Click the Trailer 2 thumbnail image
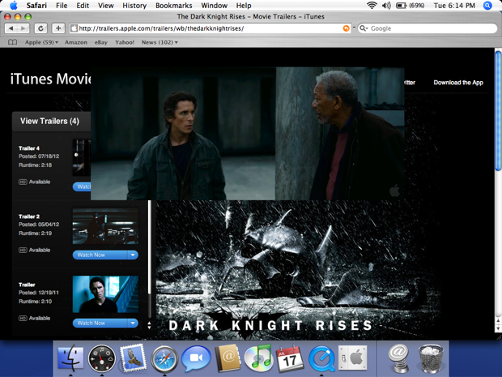This screenshot has height=377, width=502. point(105,226)
